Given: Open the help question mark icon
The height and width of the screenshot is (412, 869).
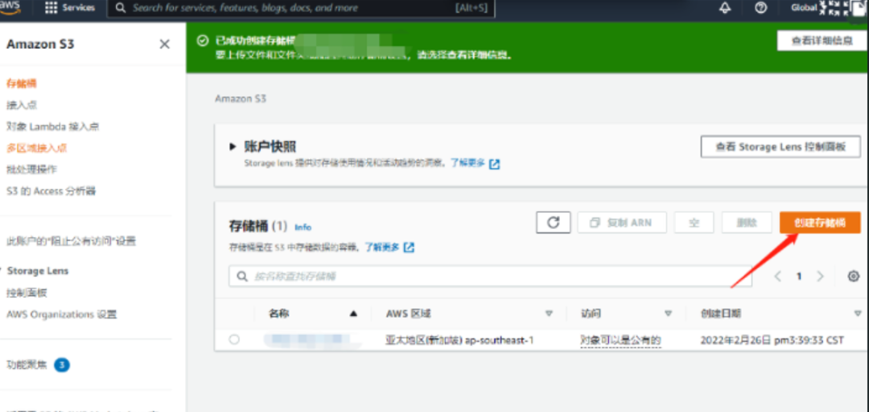Looking at the screenshot, I should pos(761,8).
